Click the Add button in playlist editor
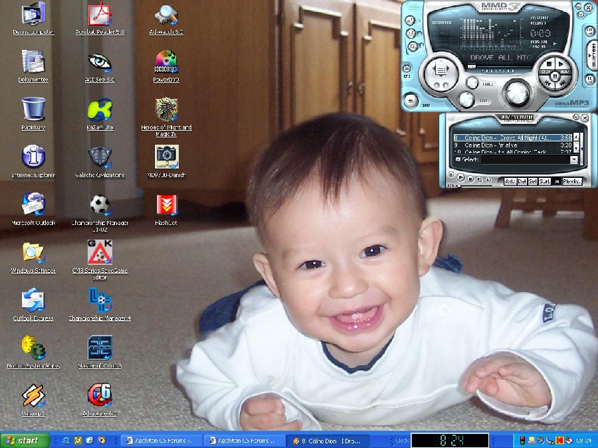Screen dimensions: 598x448 point(510,182)
